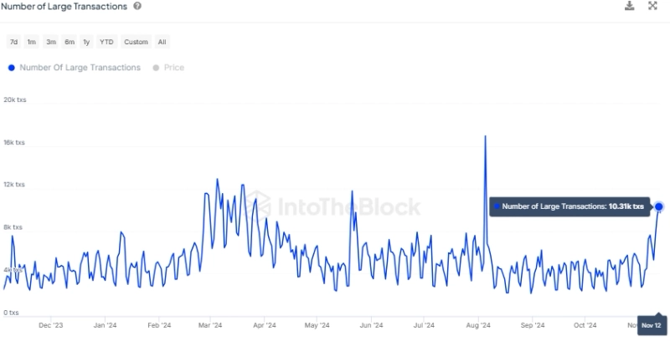Click the highlighted blue data point marker
Viewport: 670px width, 341px height.
pyautogui.click(x=659, y=206)
